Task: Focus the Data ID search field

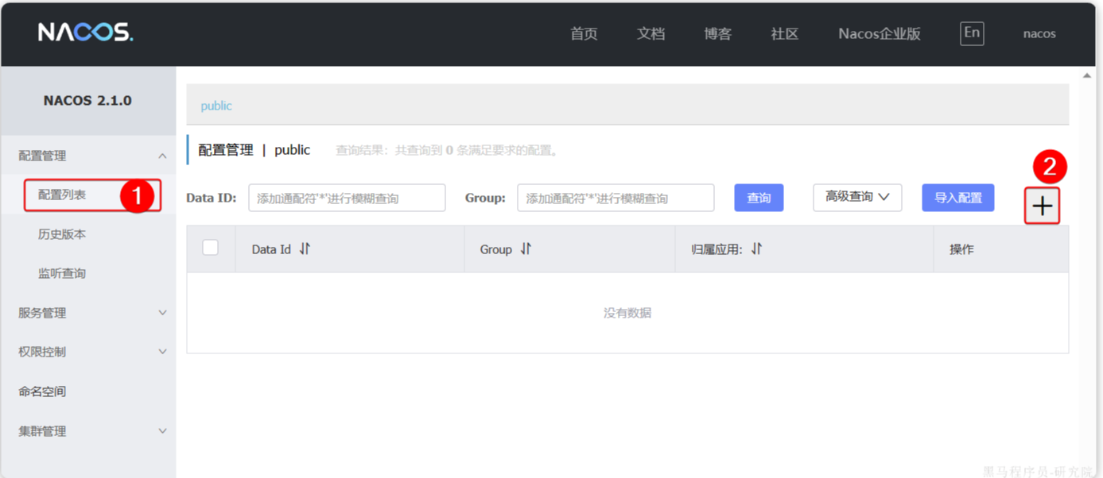Action: tap(347, 199)
